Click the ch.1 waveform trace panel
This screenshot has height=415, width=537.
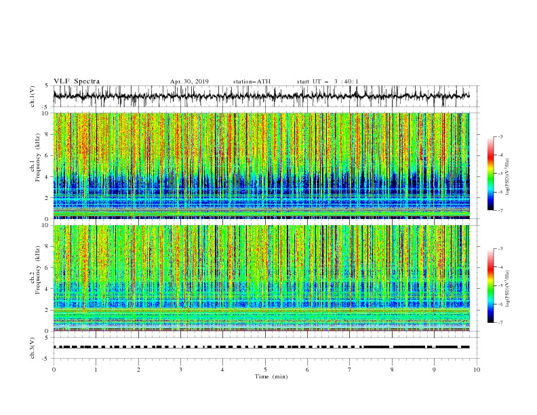tap(266, 96)
